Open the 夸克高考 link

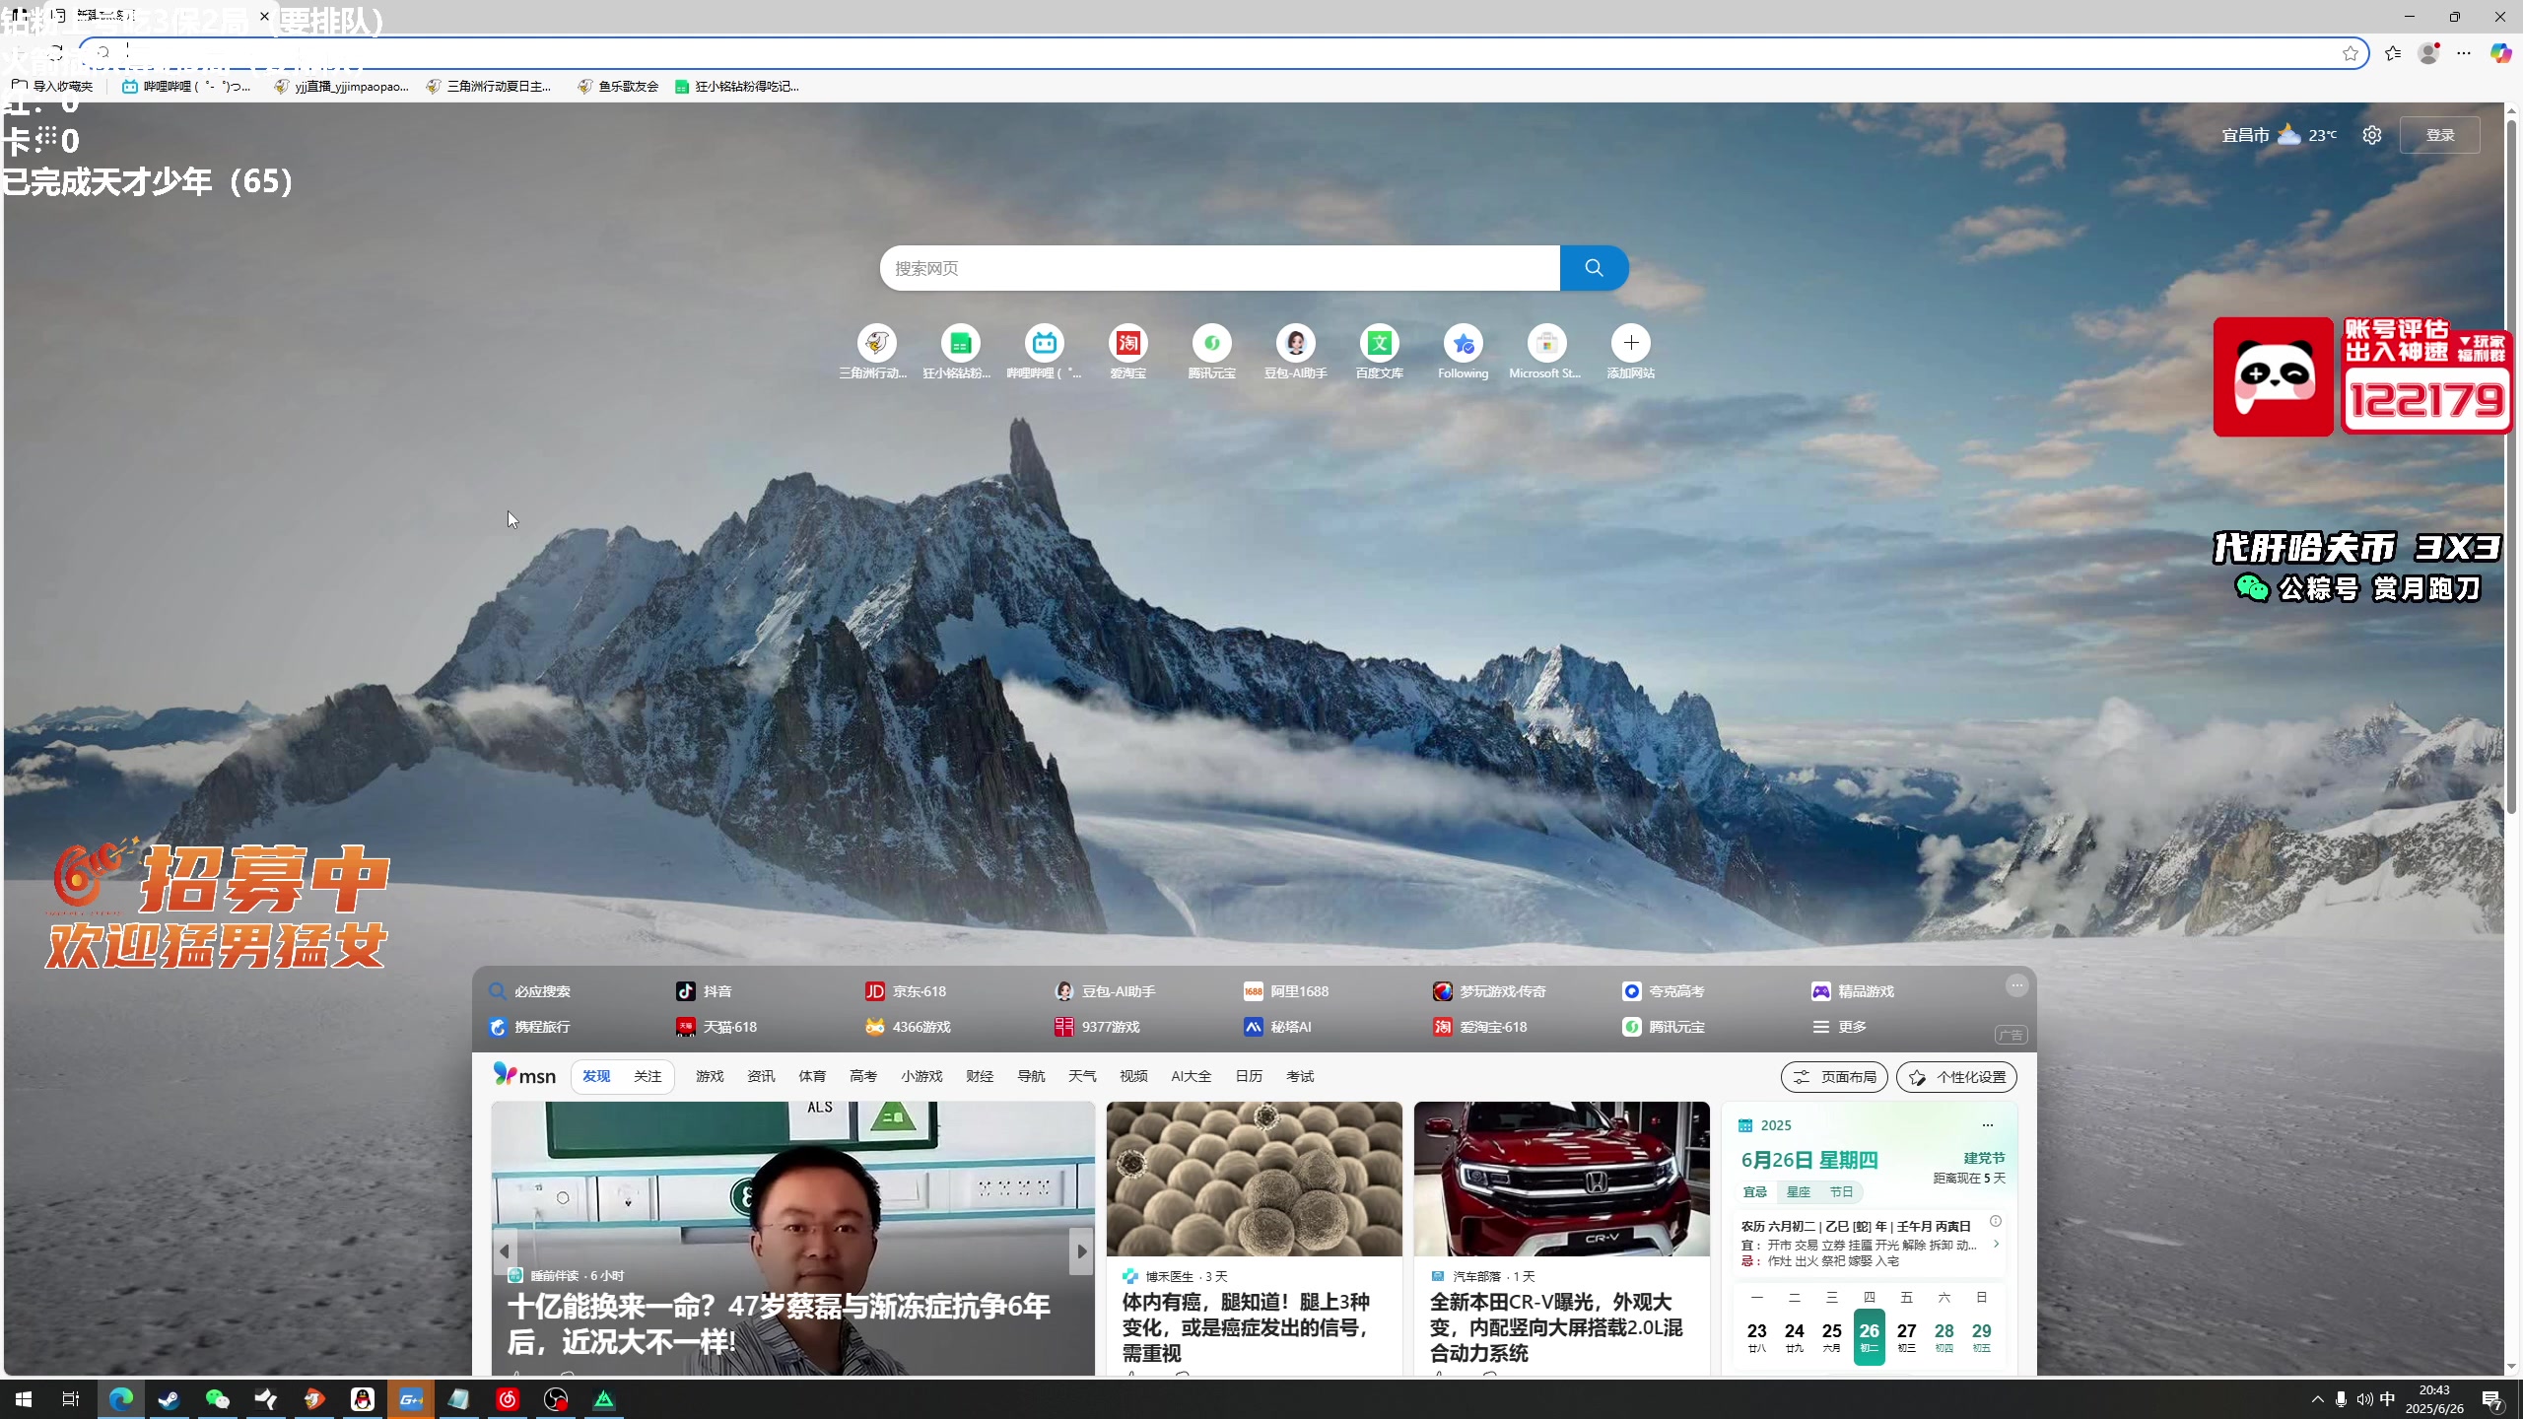pyautogui.click(x=1664, y=991)
